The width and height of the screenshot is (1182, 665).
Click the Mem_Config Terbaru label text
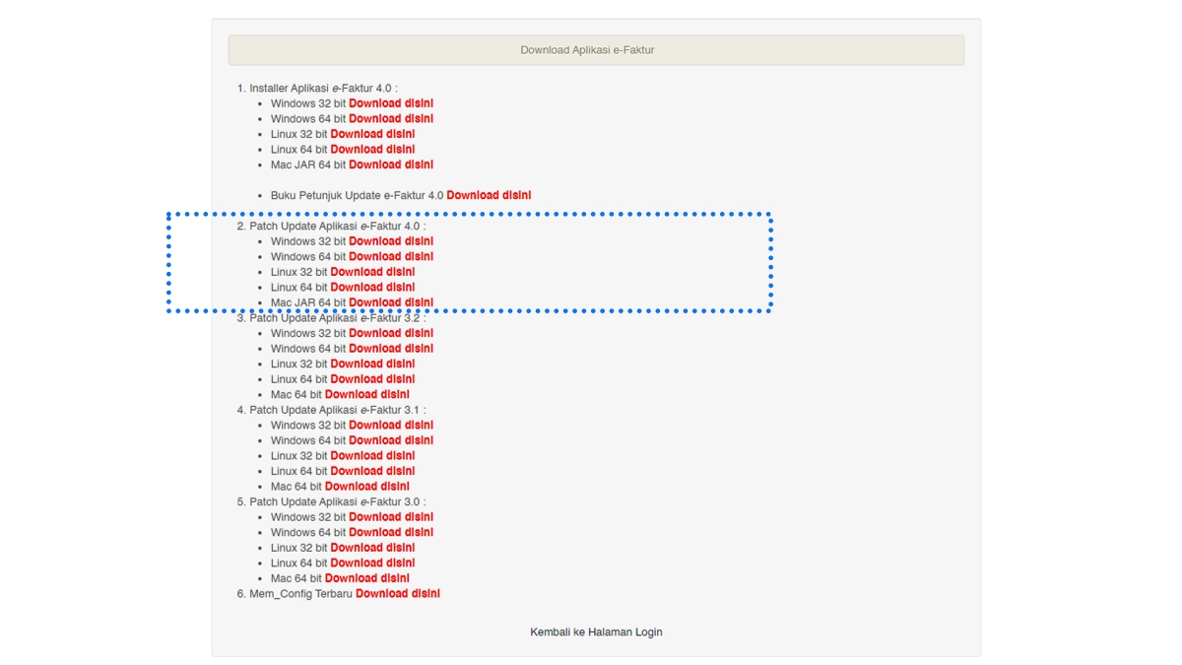click(x=300, y=594)
